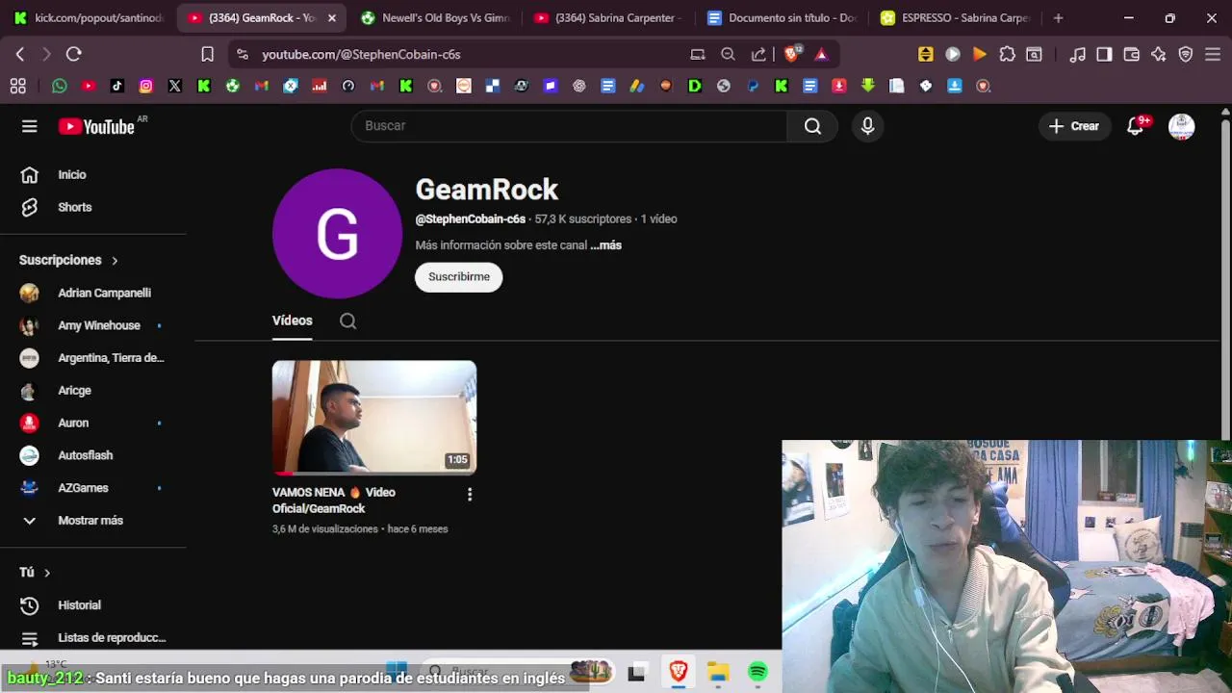Click the zoom-out magnifier in address bar

[729, 54]
